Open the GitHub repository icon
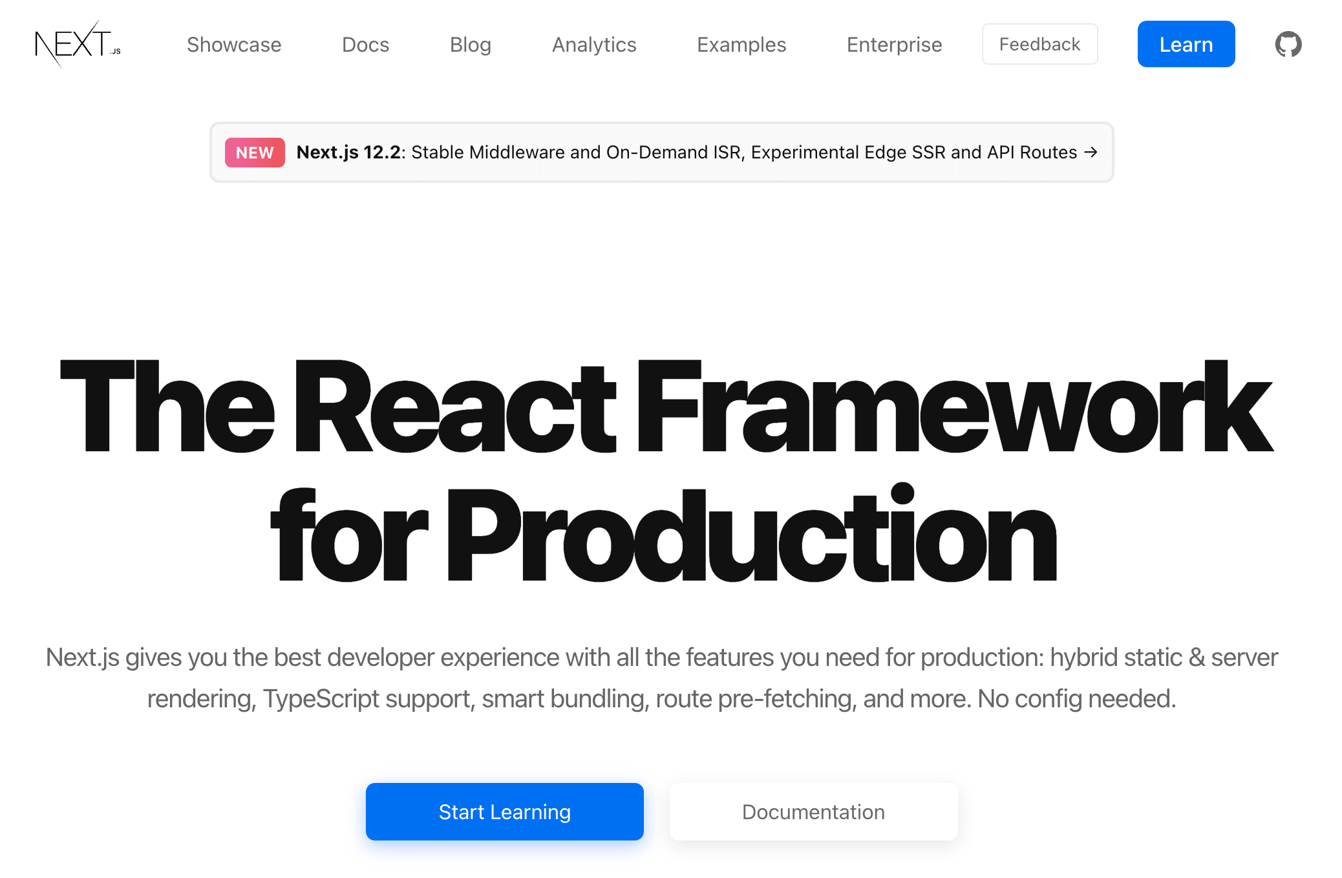This screenshot has height=878, width=1342. pyautogui.click(x=1288, y=44)
